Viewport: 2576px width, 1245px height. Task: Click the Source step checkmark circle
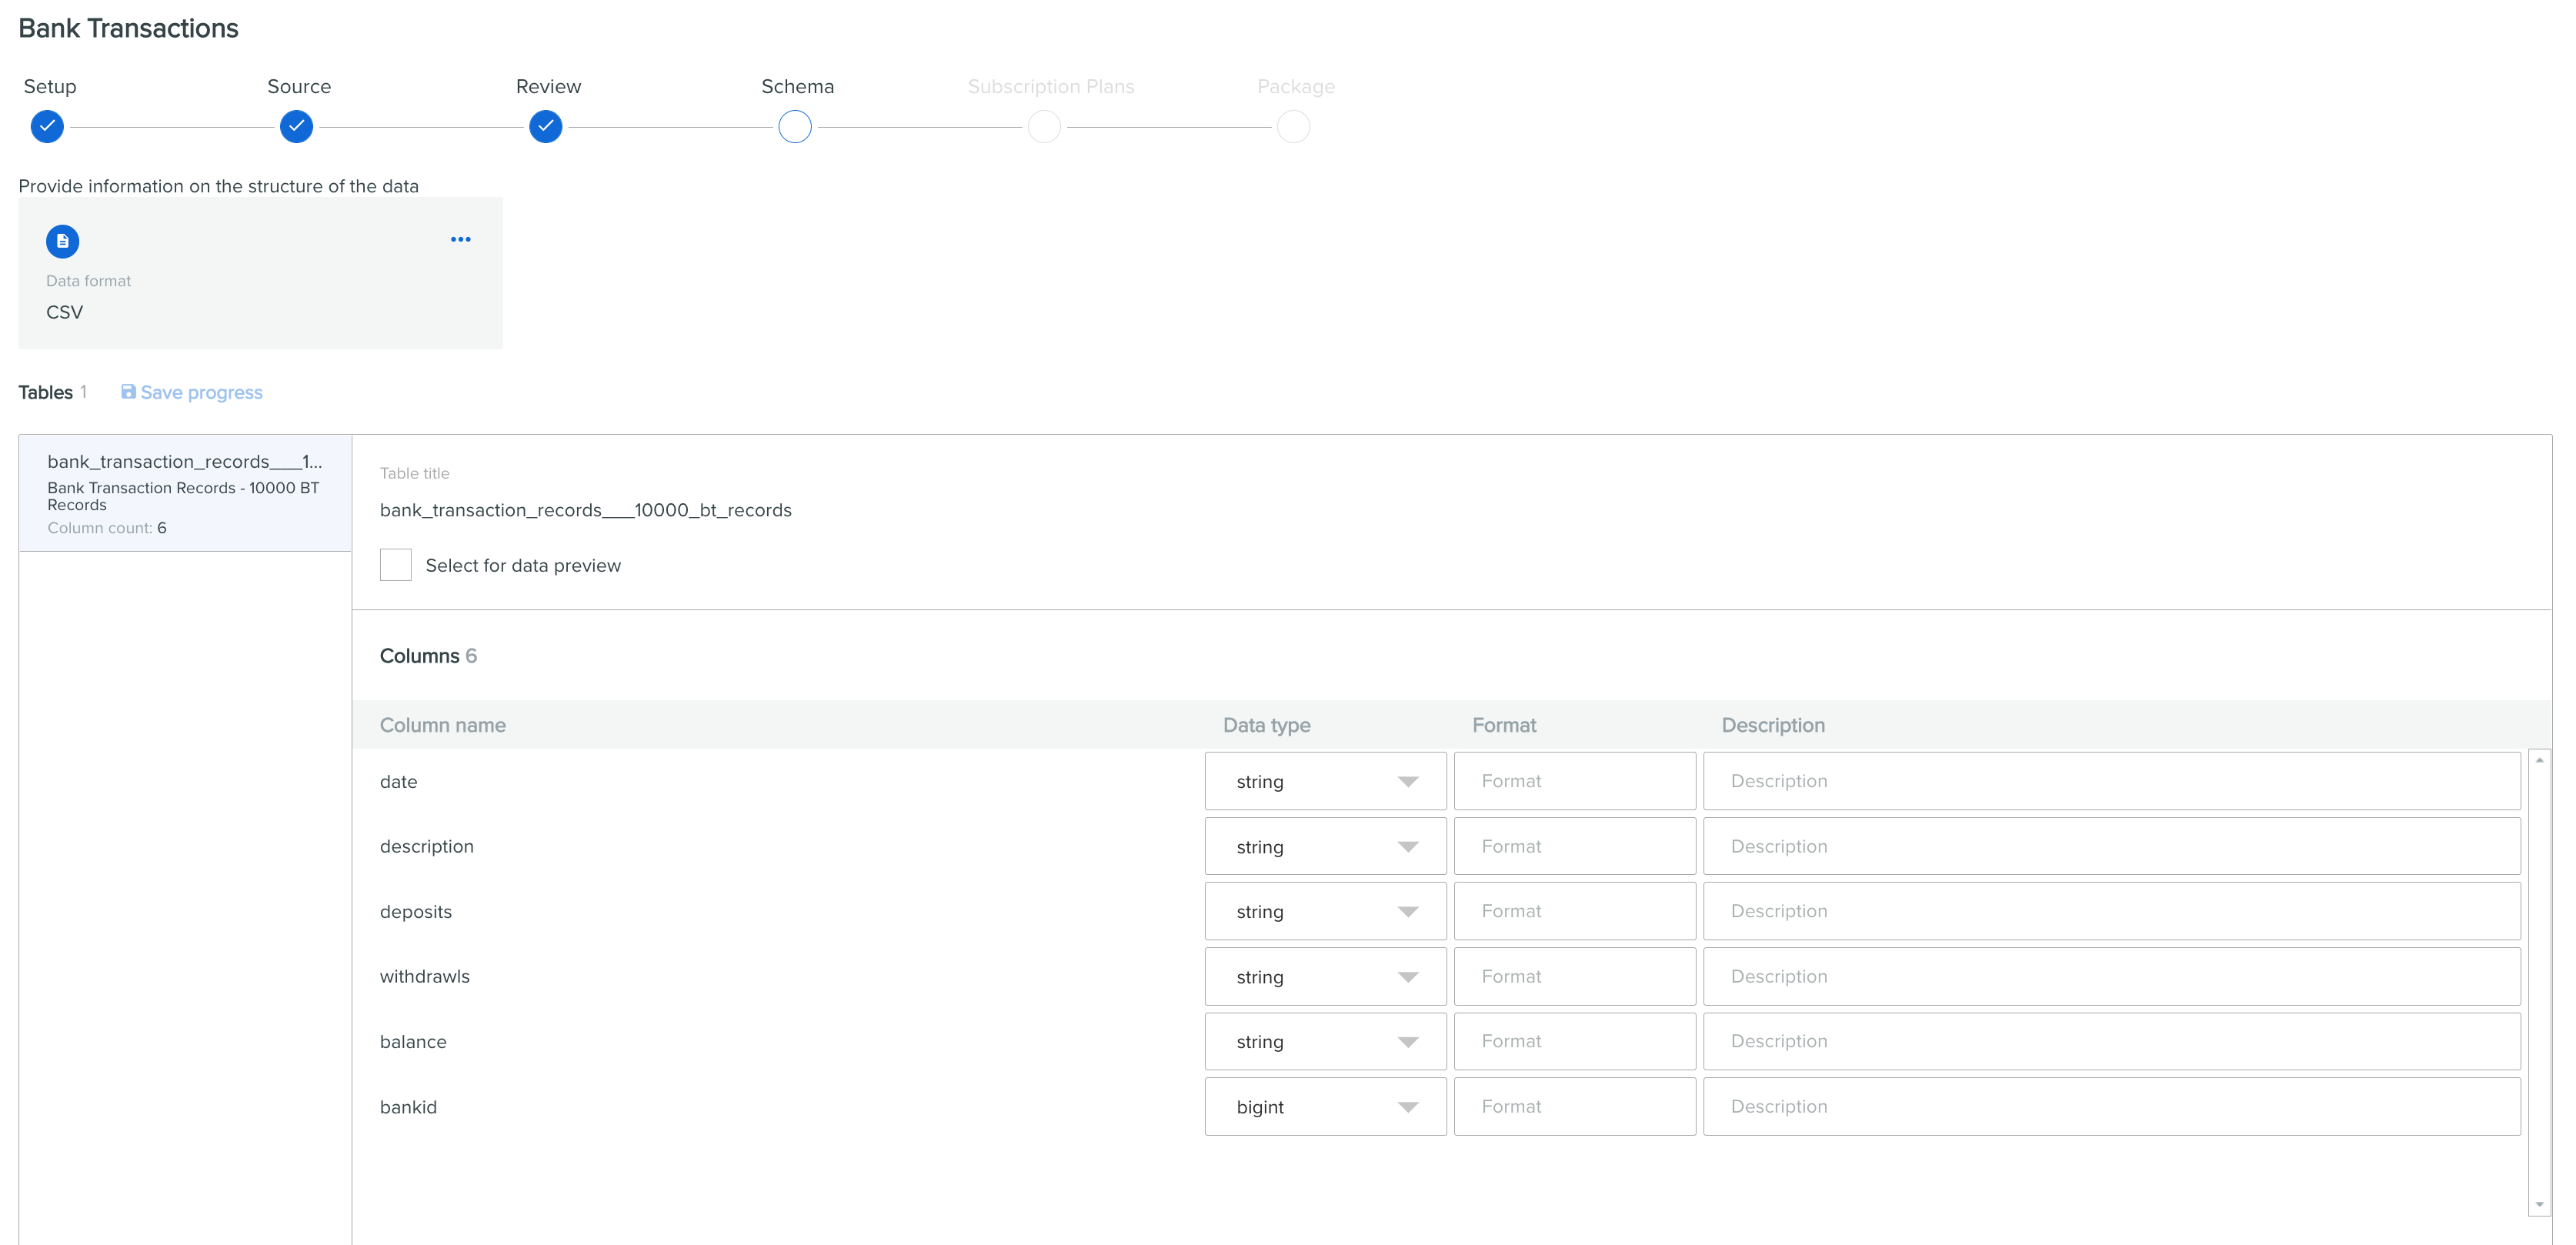296,127
